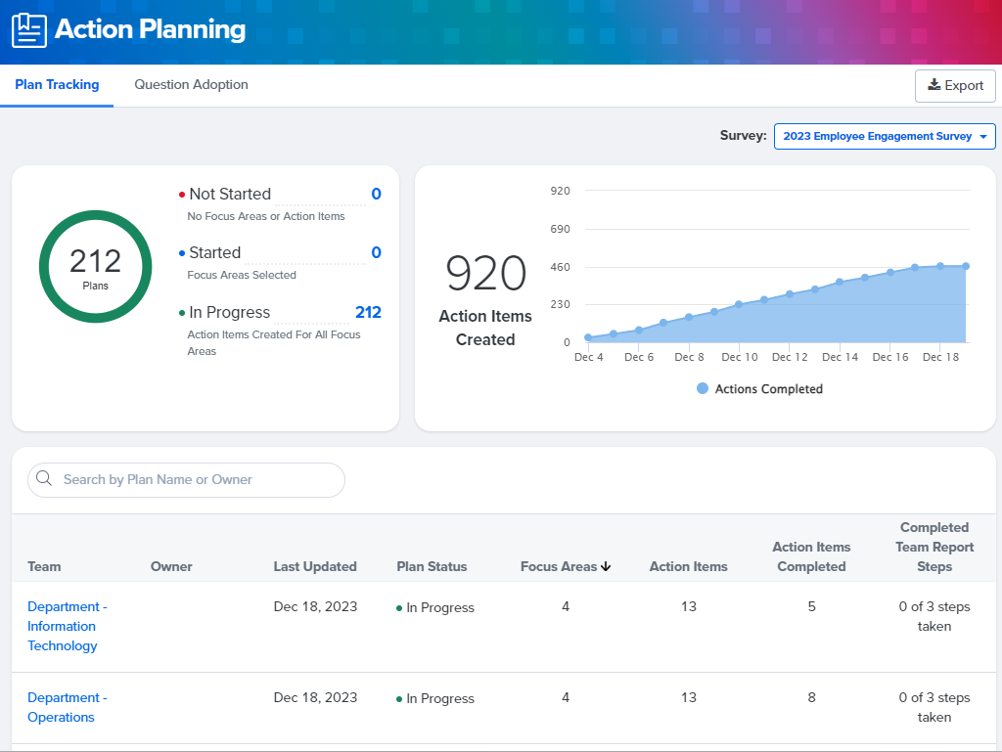Click the Dec 18 data point on chart
Viewport: 1002px width, 752px height.
coord(940,266)
